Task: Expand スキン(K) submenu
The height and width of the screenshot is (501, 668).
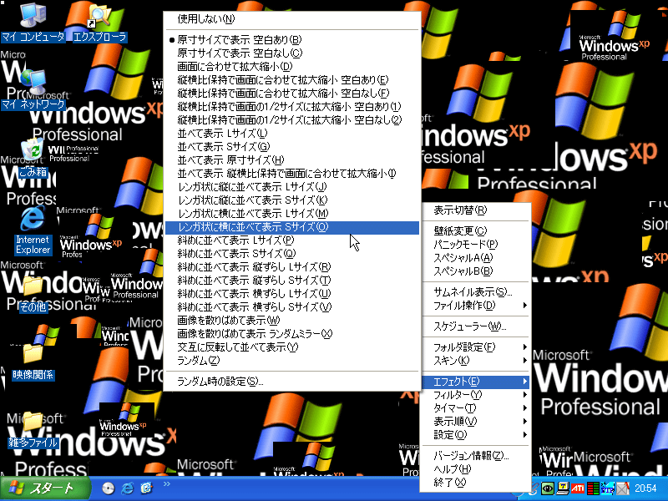Action: coord(476,361)
